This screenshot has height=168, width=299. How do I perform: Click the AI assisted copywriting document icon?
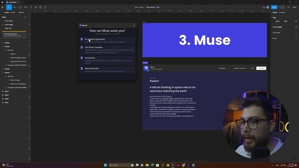[82, 39]
